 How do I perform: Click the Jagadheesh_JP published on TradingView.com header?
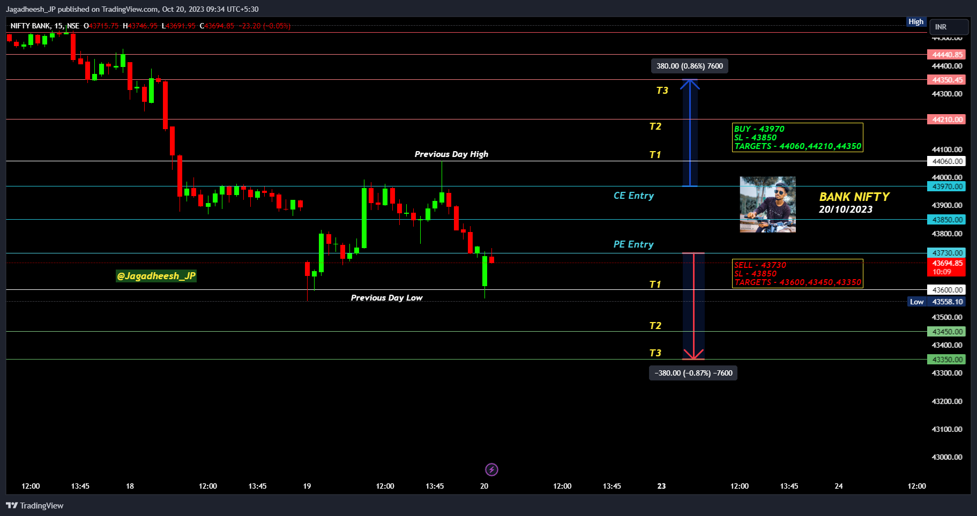[132, 9]
